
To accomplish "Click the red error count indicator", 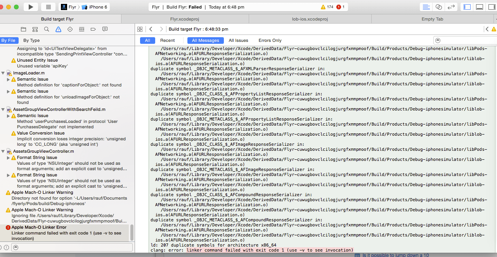I will tap(340, 7).
